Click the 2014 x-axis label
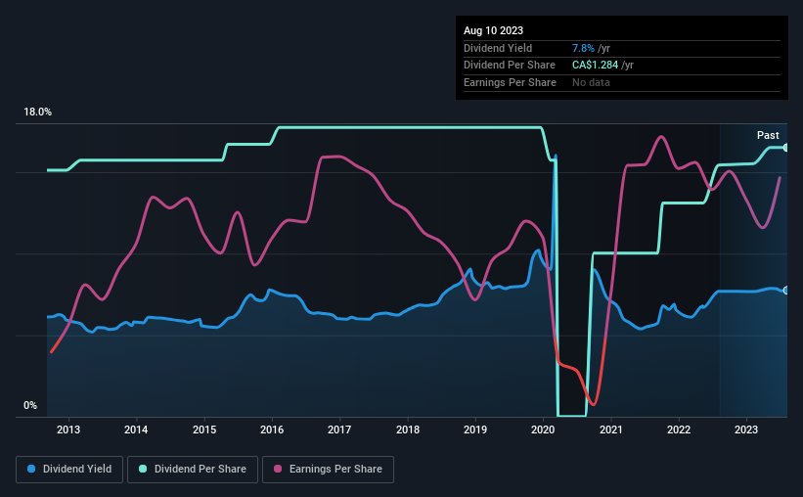Viewport: 803px width, 497px height. tap(136, 429)
